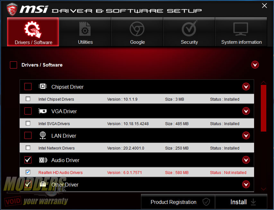Collapse the Drivers / Software section arrow
The image size is (274, 210).
click(255, 65)
